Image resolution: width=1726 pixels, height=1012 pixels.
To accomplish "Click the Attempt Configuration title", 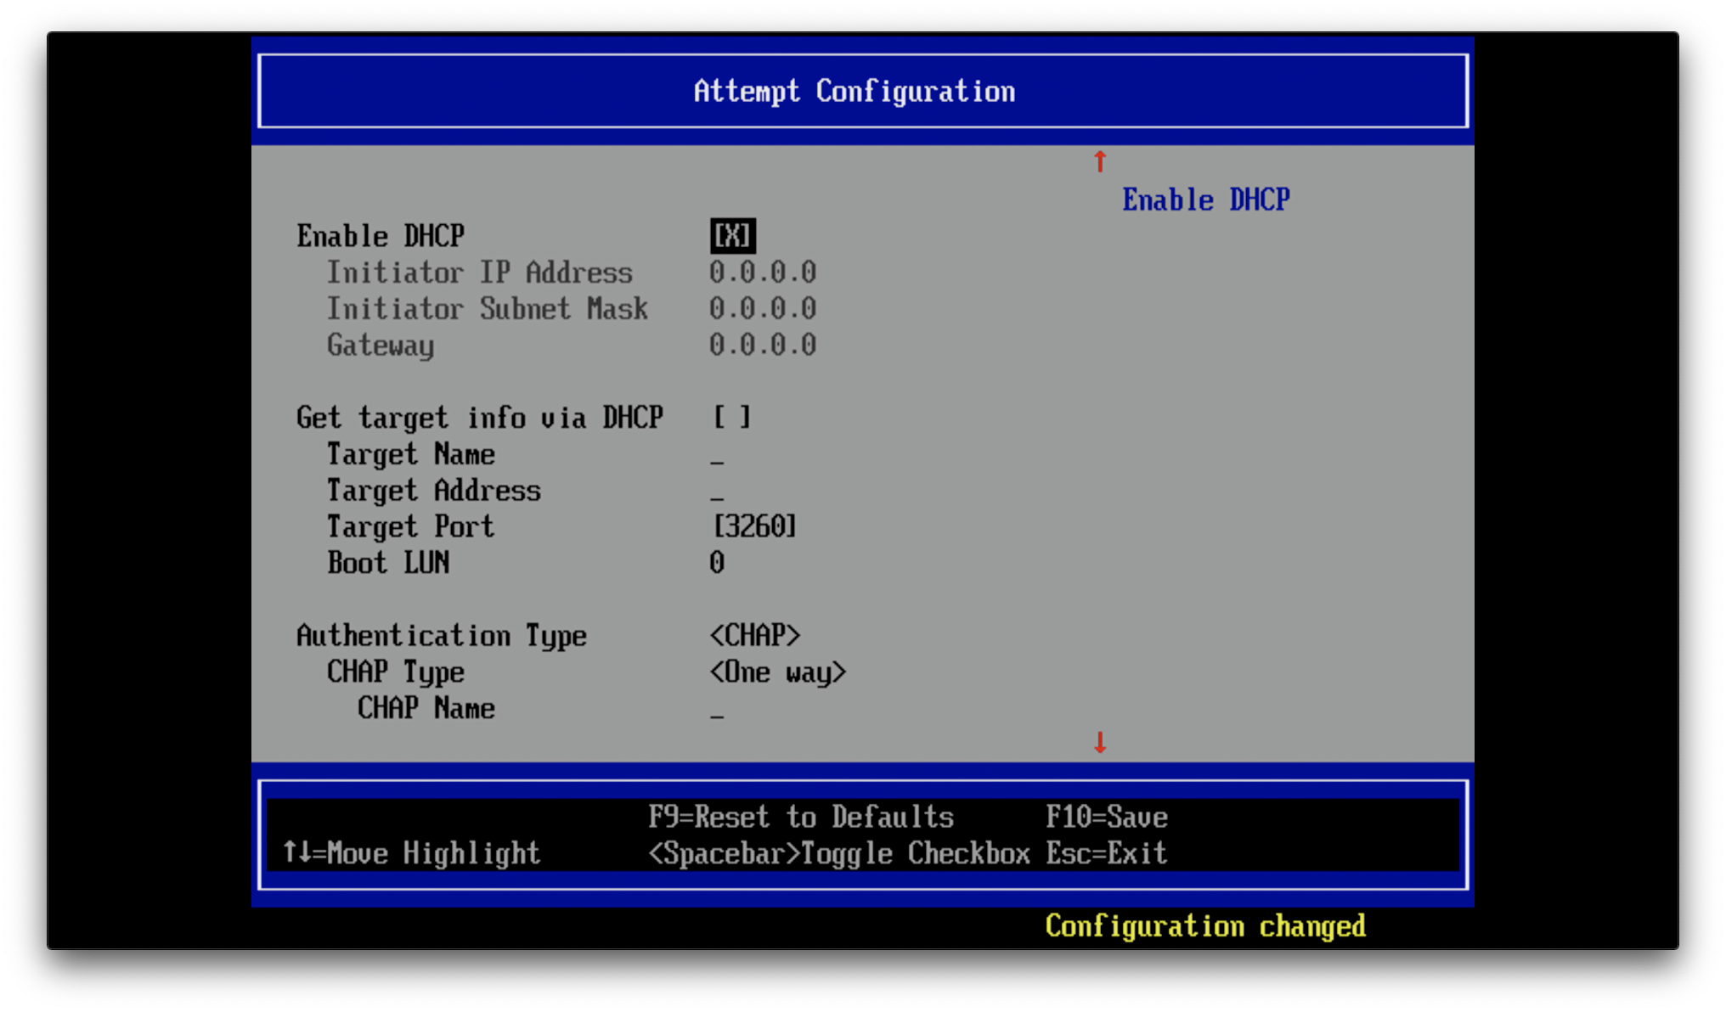I will (x=855, y=91).
